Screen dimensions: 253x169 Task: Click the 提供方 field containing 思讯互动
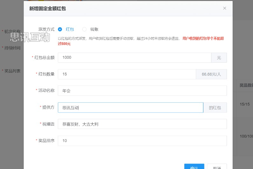(x=130, y=107)
